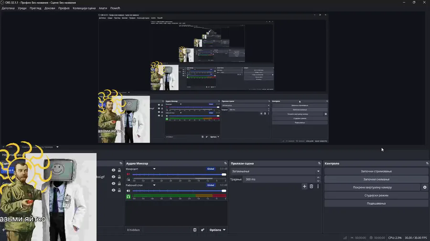Click the recording status icon in status bar
This screenshot has height=241, width=430.
tap(371, 238)
